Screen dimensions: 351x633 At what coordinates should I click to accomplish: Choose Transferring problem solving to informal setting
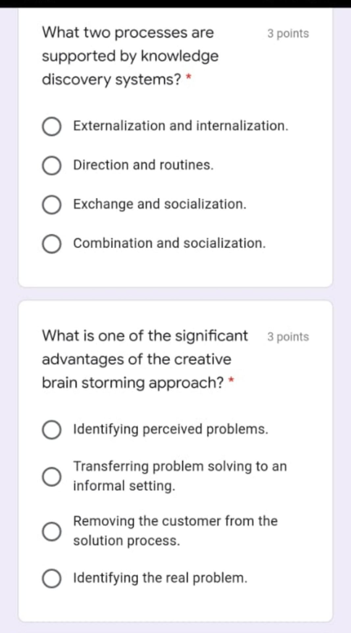51,476
